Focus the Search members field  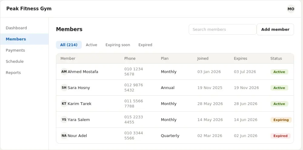pyautogui.click(x=223, y=29)
